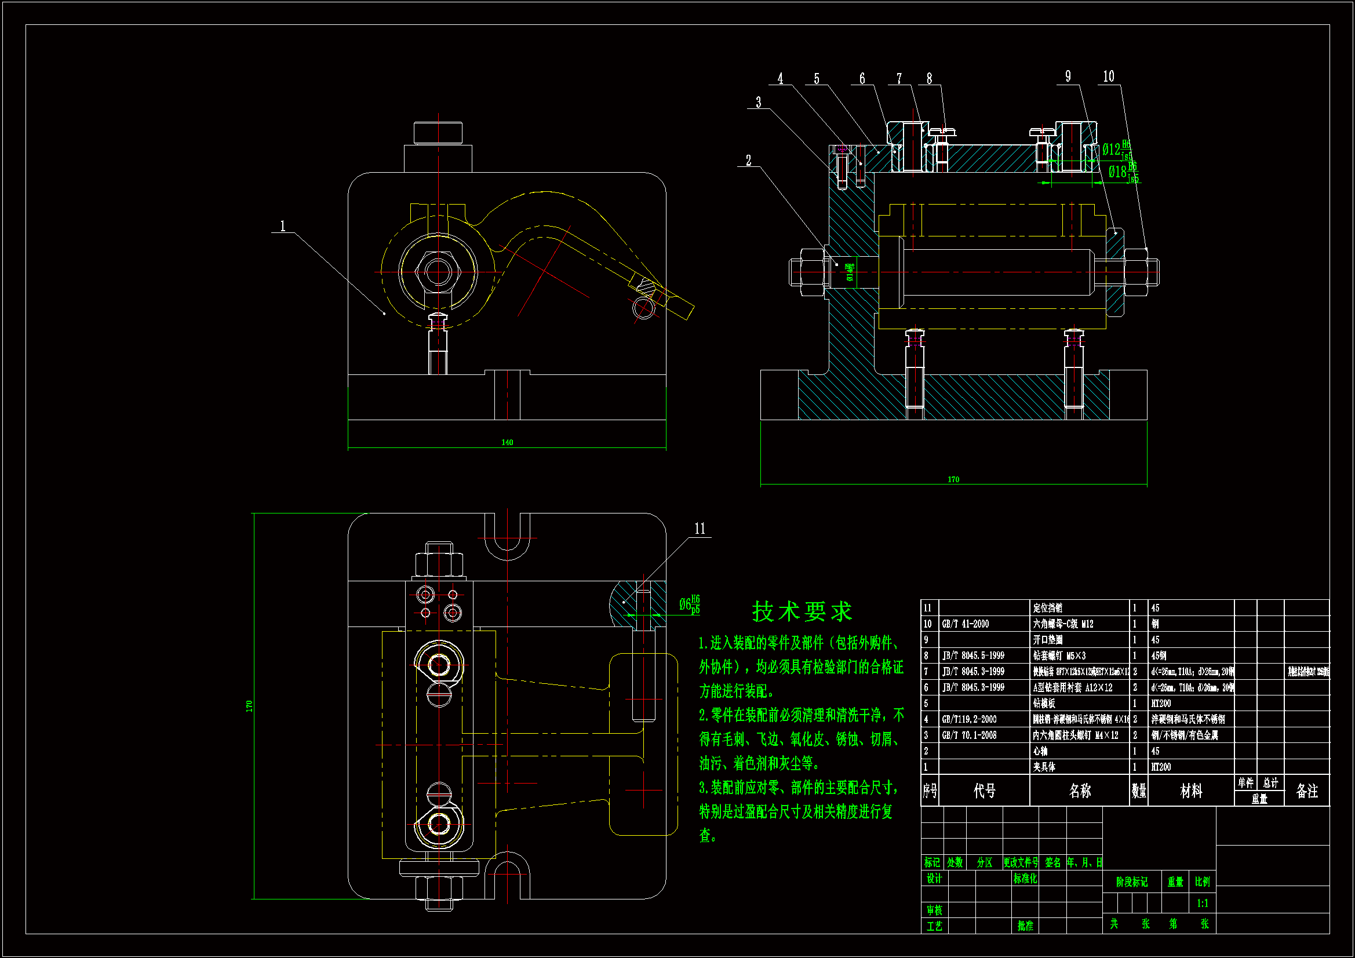Viewport: 1355px width, 958px height.
Task: Select the 170 dimension under section view
Action: 953,480
